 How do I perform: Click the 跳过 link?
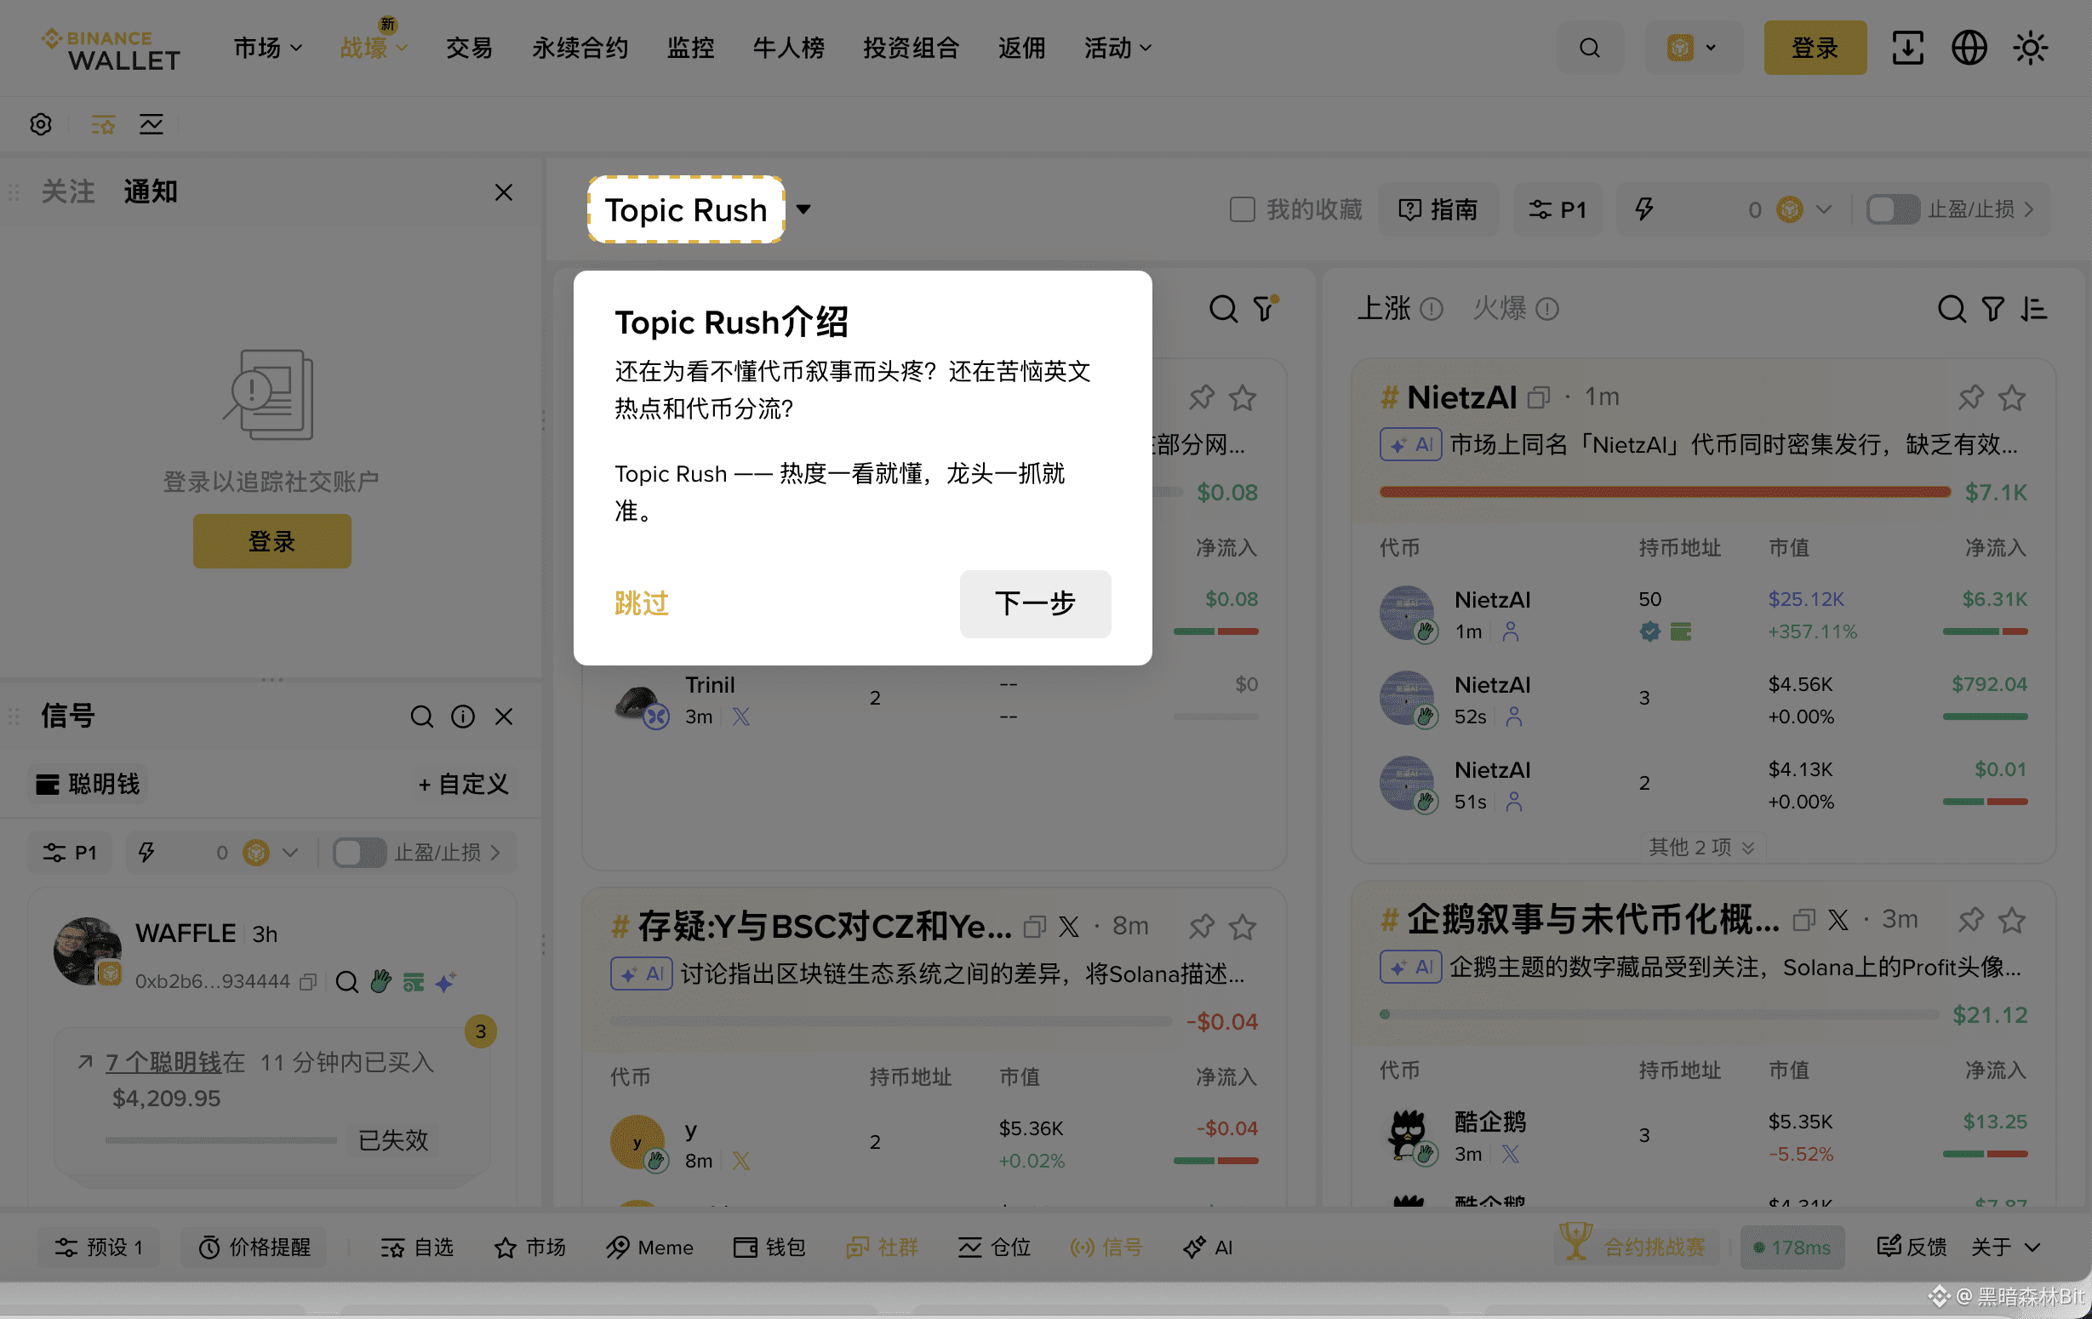[x=641, y=603]
